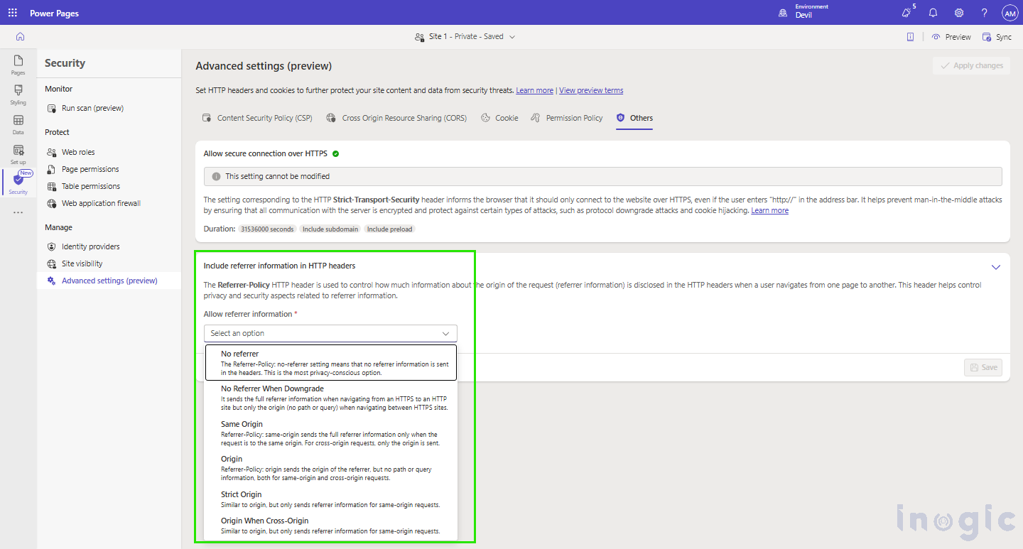The width and height of the screenshot is (1023, 549).
Task: Click the Apply changes button
Action: tap(971, 65)
